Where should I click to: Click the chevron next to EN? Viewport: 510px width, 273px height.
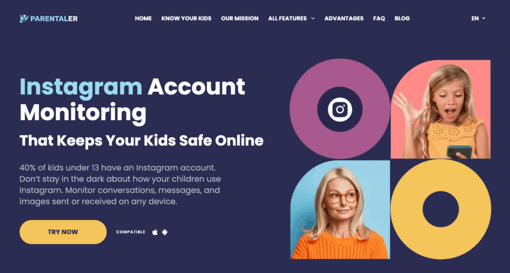pos(484,18)
